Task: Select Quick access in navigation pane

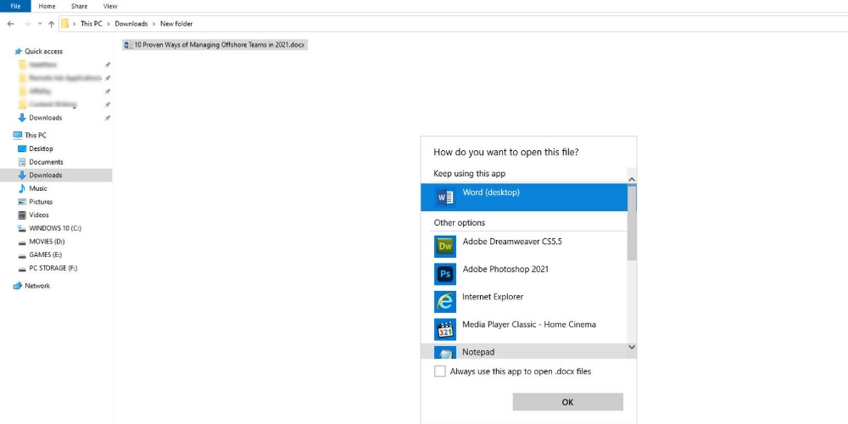Action: pos(43,52)
